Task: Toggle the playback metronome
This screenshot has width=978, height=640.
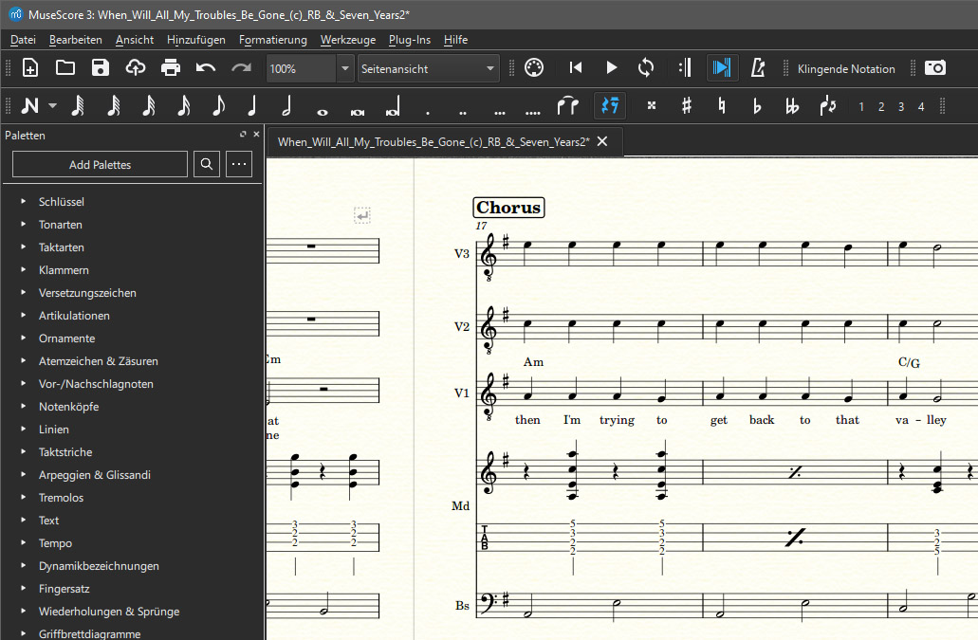Action: pyautogui.click(x=759, y=68)
